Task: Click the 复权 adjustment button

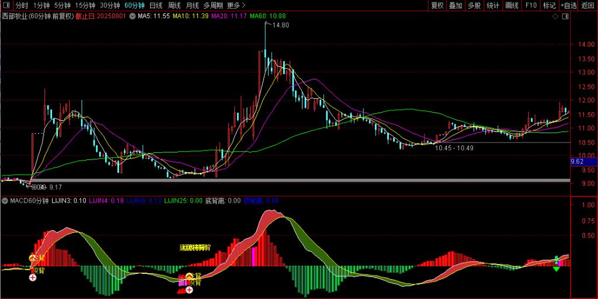Action: point(437,5)
